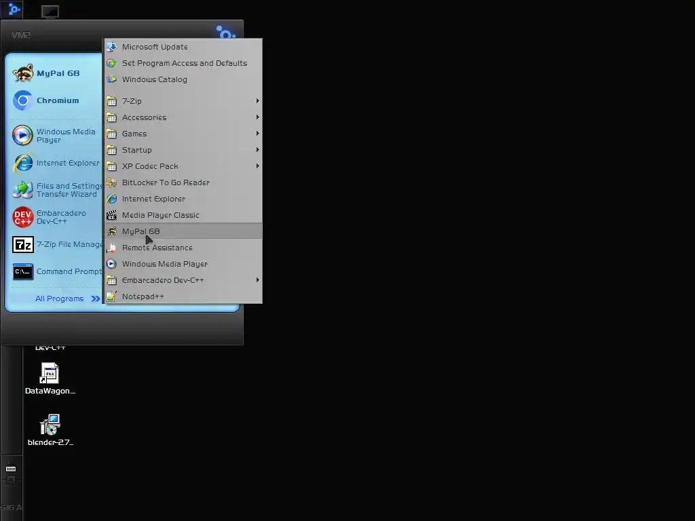Click the monitor icon on the top bar
This screenshot has width=695, height=521.
point(50,12)
